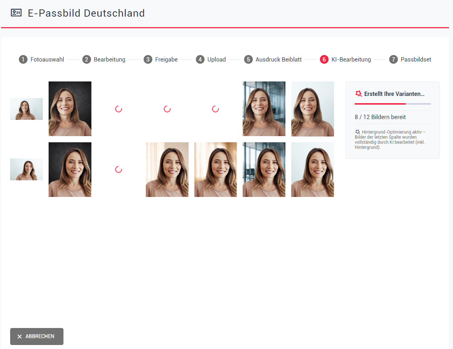Pick the top row white background portrait
Viewport: 453px width, 349px height.
coord(313,109)
